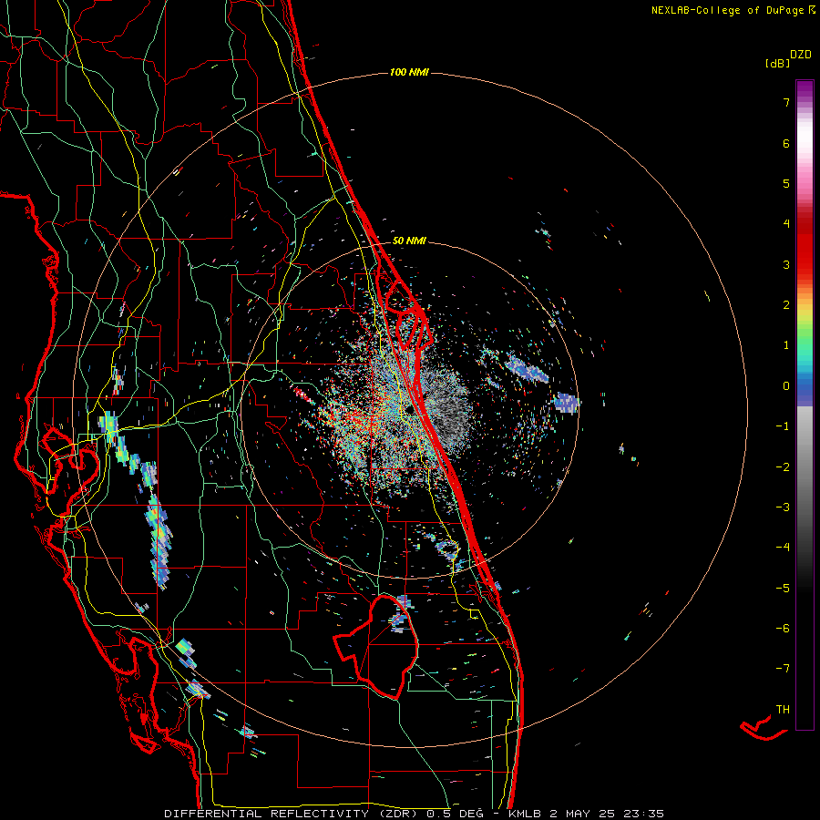
Task: Click the 4 dB scale label
Action: pos(786,224)
